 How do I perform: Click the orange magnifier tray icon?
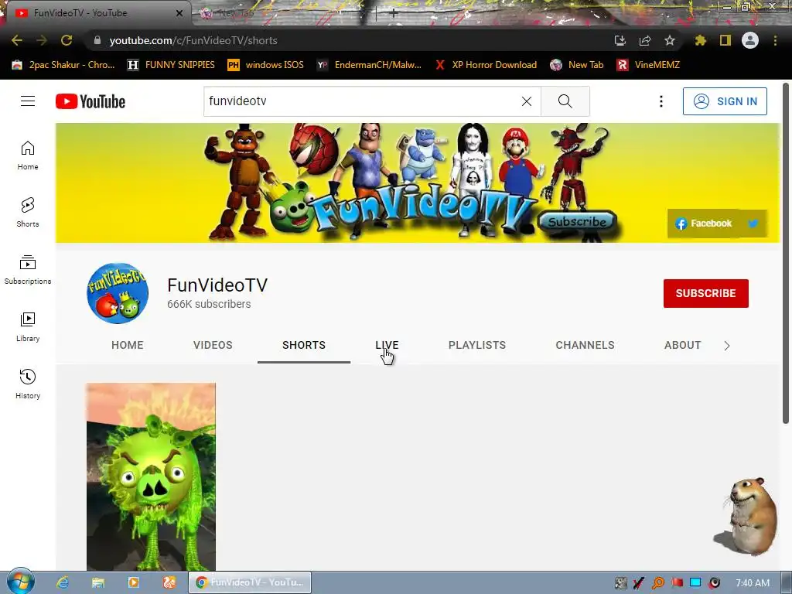(657, 583)
